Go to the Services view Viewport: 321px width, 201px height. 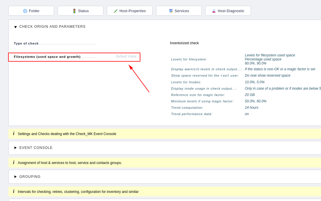coord(179,11)
